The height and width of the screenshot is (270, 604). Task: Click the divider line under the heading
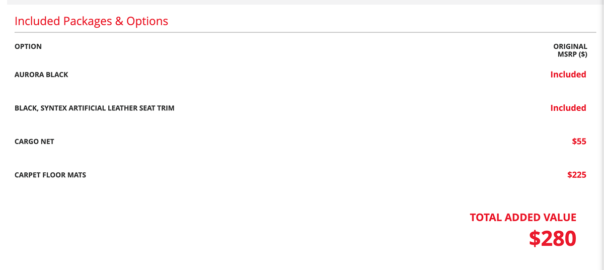pos(302,32)
